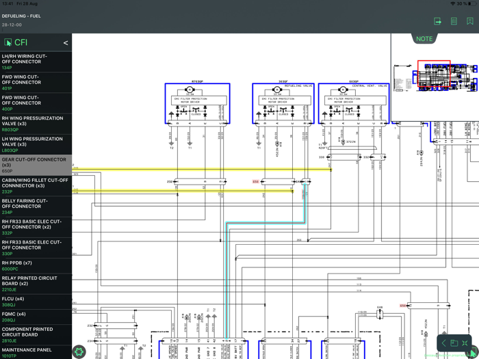Tap the CENTRAL VENT. VALVE 6030P block

point(353,103)
